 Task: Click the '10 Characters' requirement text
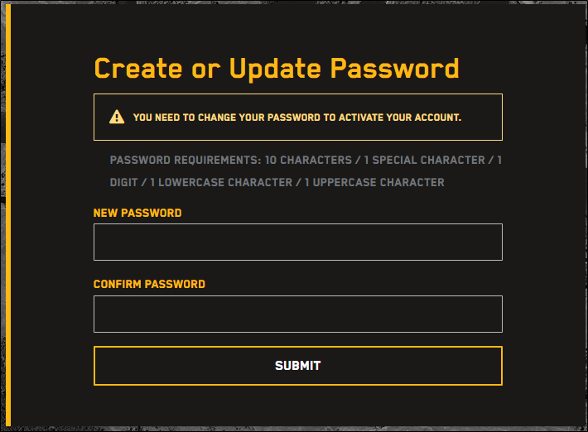[308, 160]
